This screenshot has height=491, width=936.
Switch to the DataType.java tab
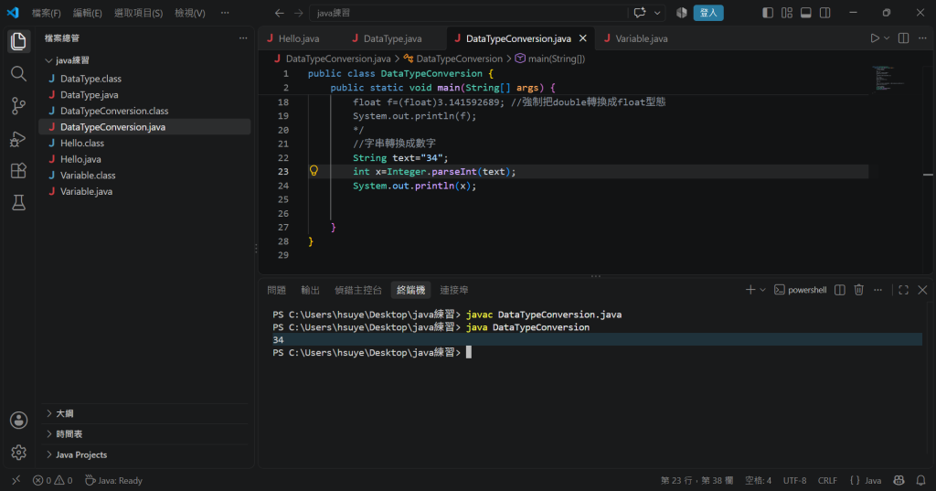(x=392, y=38)
